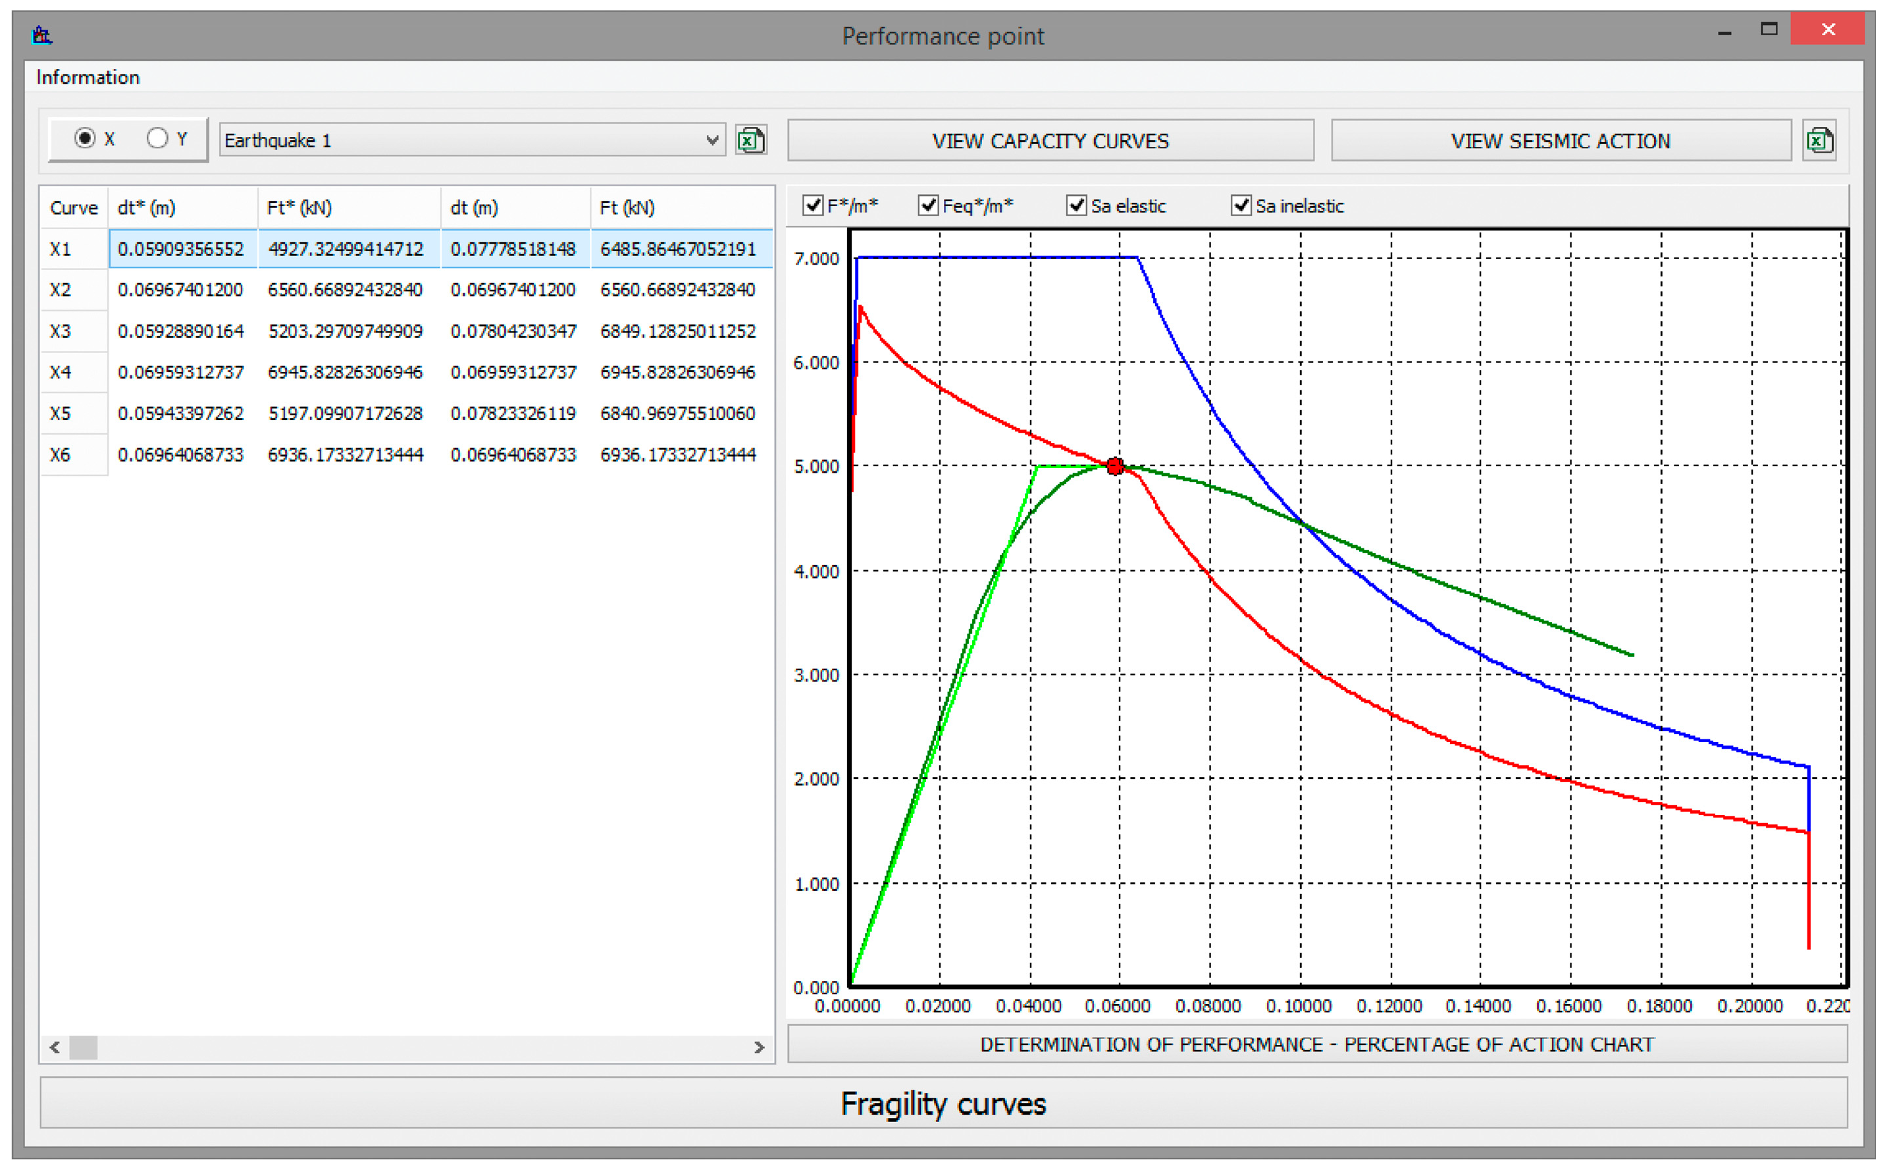Click the Excel export icon beside View Seismic Action
The height and width of the screenshot is (1170, 1891).
1820,141
